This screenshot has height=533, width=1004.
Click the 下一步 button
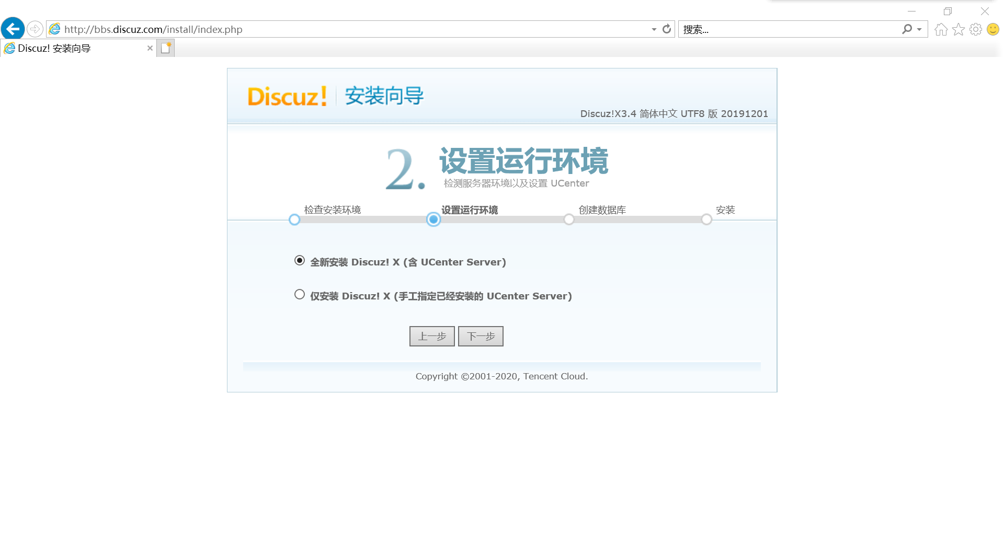pyautogui.click(x=481, y=336)
